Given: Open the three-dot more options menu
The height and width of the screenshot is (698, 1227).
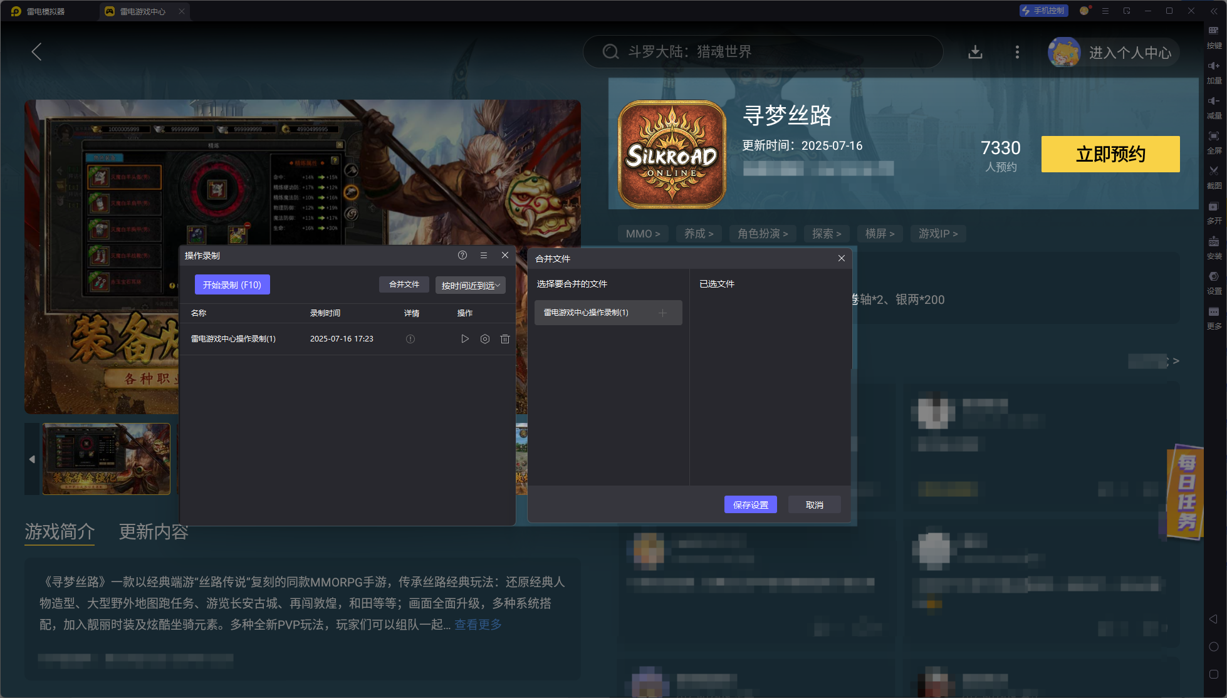Looking at the screenshot, I should (1017, 52).
